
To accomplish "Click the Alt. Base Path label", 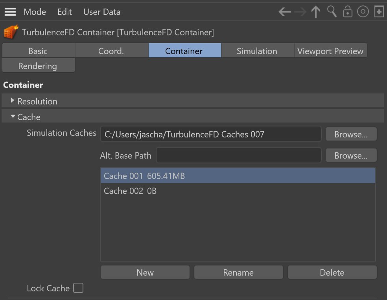I will point(125,155).
